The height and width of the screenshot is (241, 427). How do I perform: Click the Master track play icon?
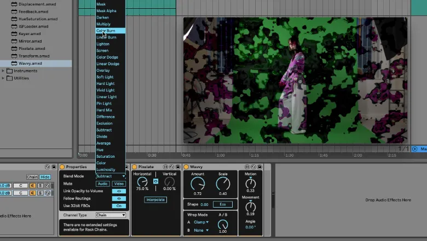415,149
